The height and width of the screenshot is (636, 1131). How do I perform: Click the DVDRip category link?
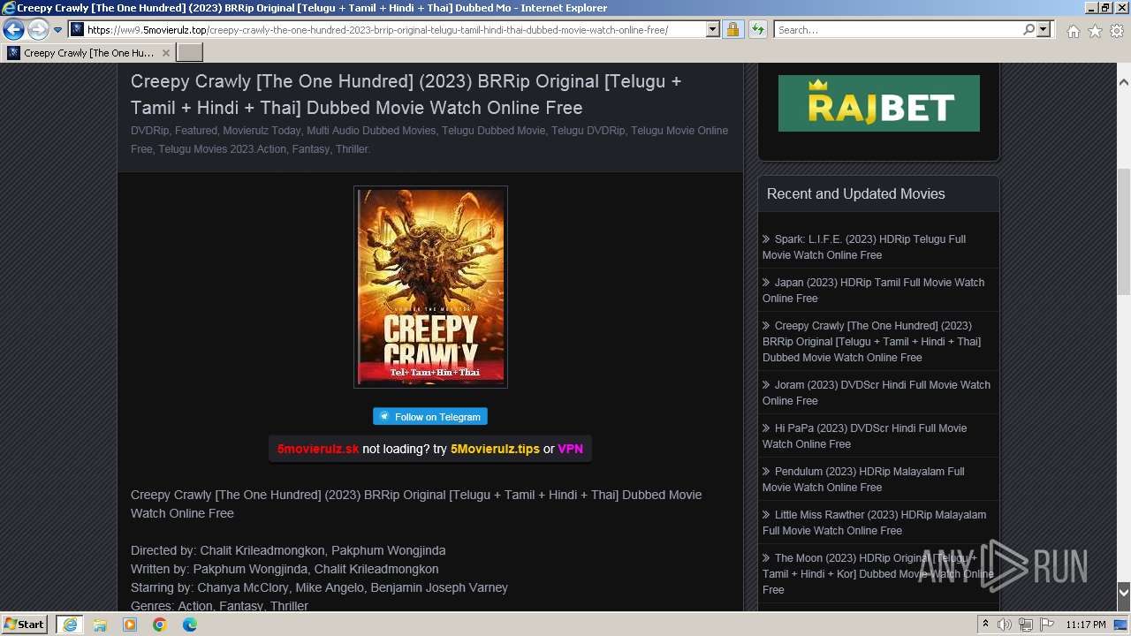click(149, 131)
